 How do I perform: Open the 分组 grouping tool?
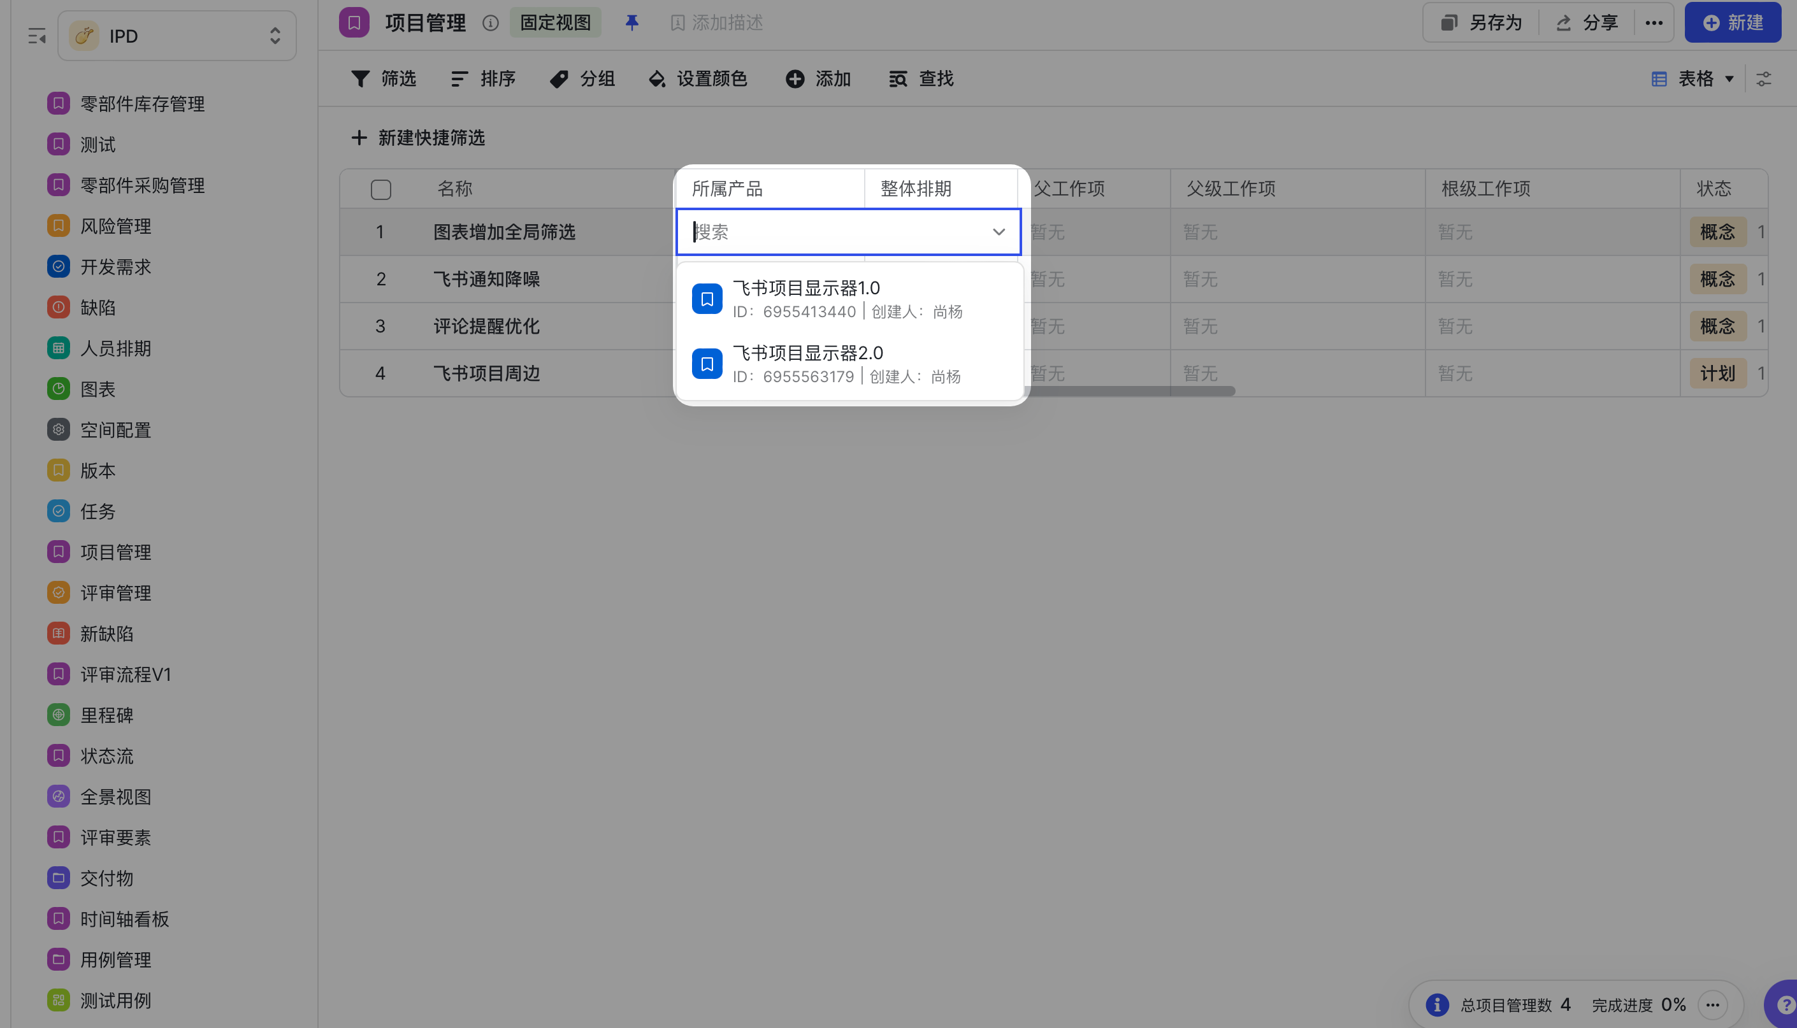583,79
